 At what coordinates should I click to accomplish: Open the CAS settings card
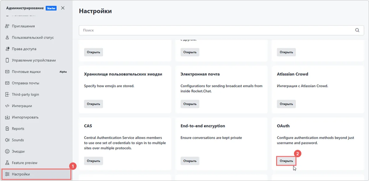point(93,160)
